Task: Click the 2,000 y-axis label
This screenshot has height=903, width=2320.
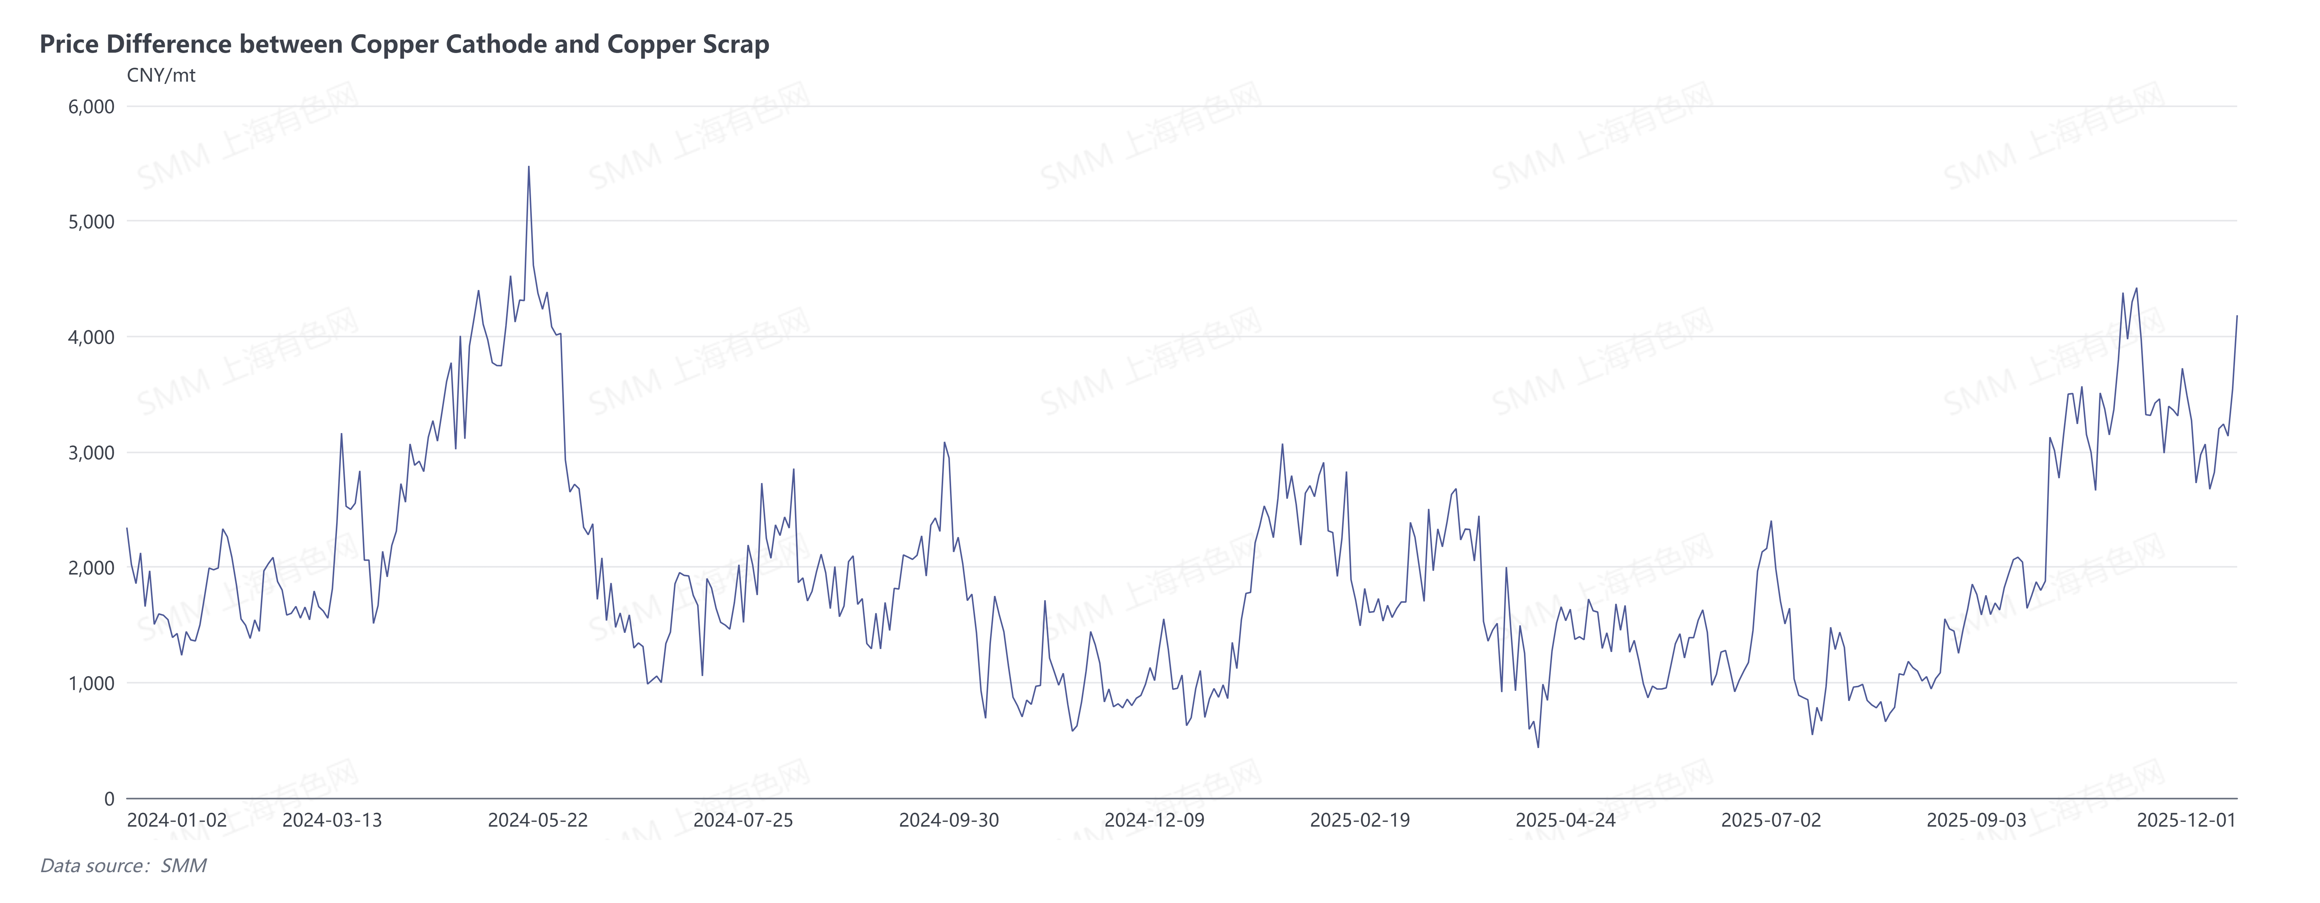Action: [x=92, y=568]
